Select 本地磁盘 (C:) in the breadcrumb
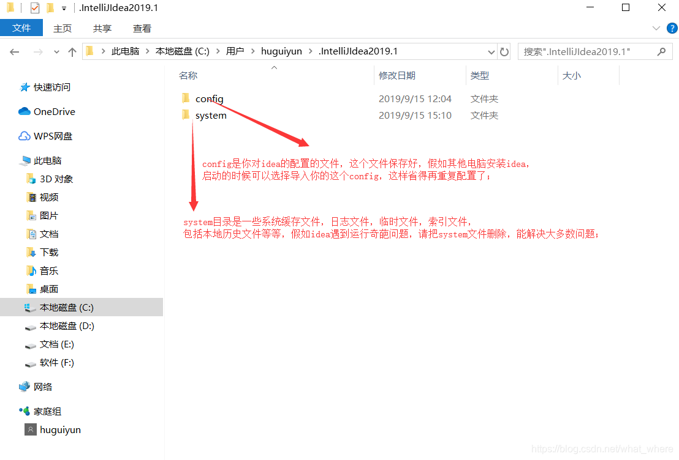This screenshot has height=460, width=679. click(x=182, y=51)
